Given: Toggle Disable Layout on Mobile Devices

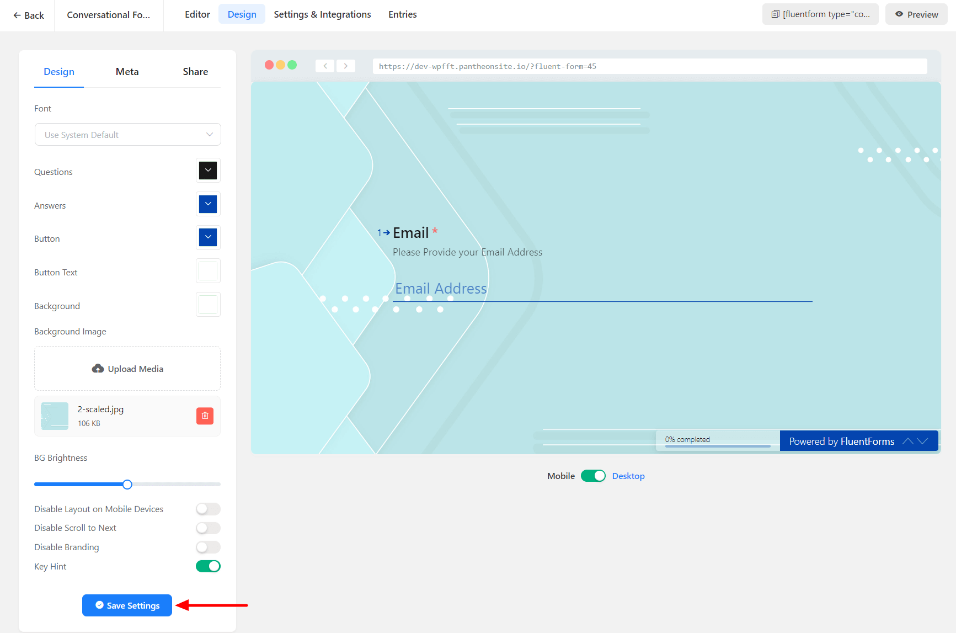Looking at the screenshot, I should (208, 509).
